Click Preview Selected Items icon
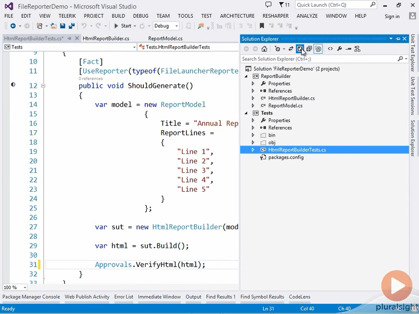Viewport: 419px width, 314px height. (348, 49)
